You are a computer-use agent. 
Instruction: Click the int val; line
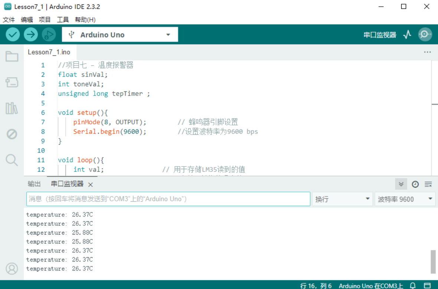pos(88,169)
